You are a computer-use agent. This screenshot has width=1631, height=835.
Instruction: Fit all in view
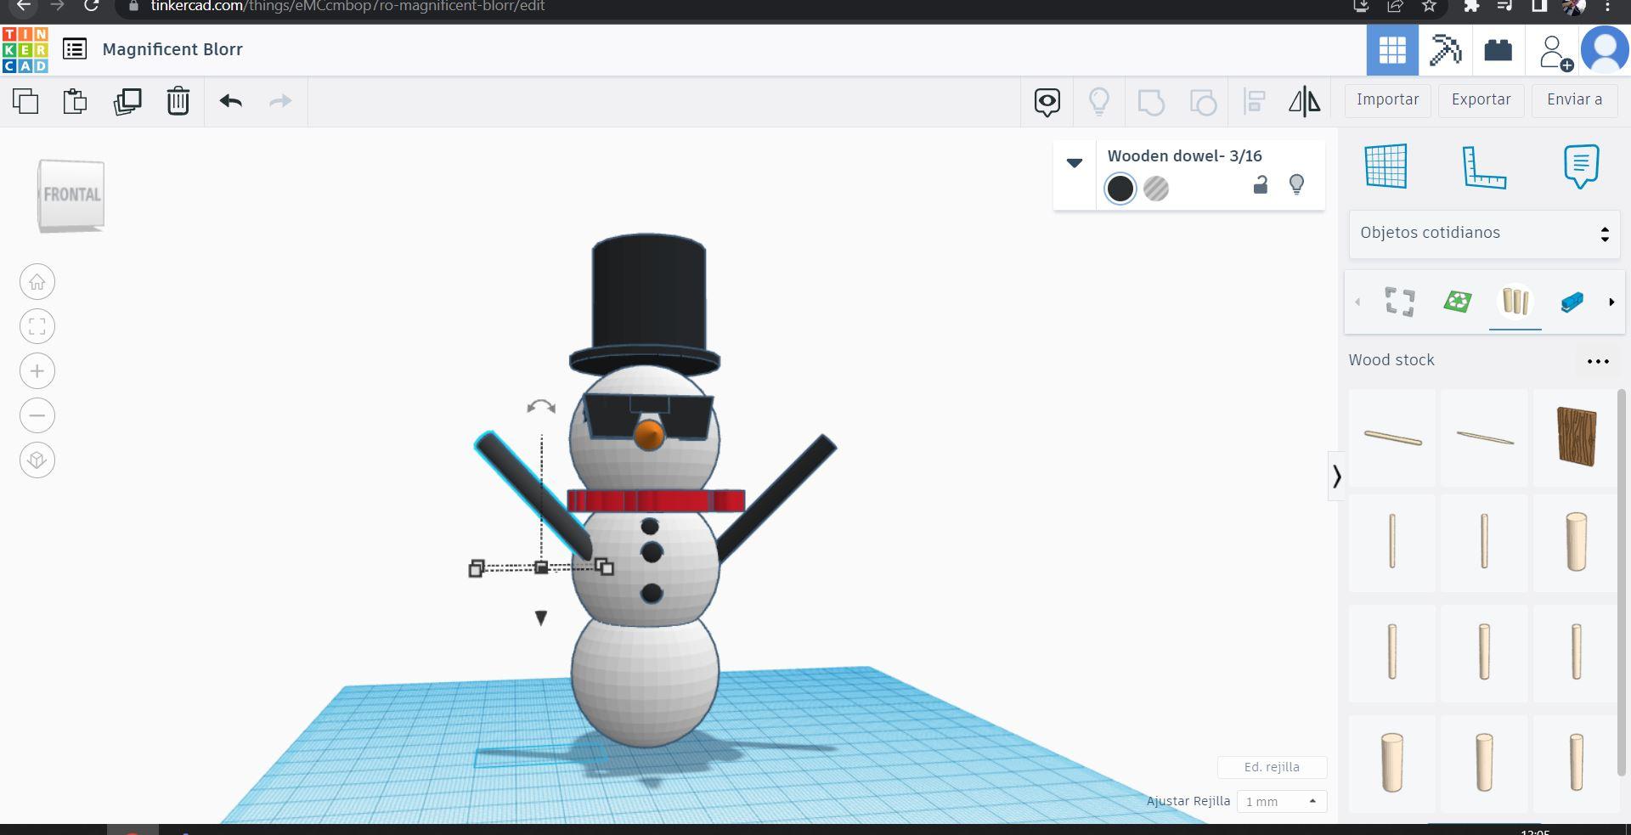pos(37,326)
